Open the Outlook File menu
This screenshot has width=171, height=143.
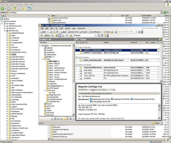tap(42, 28)
